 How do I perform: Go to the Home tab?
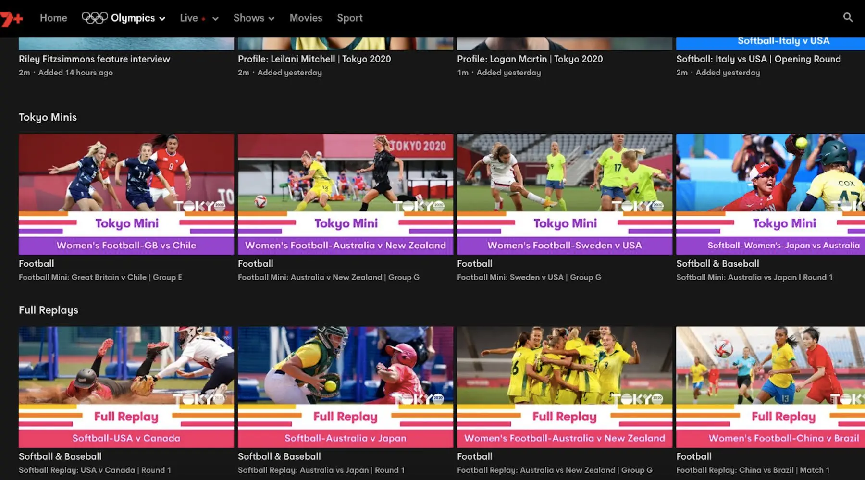tap(53, 18)
